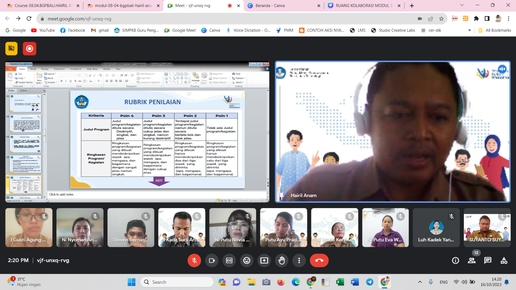
Task: Turn on closed captions
Action: click(x=229, y=261)
